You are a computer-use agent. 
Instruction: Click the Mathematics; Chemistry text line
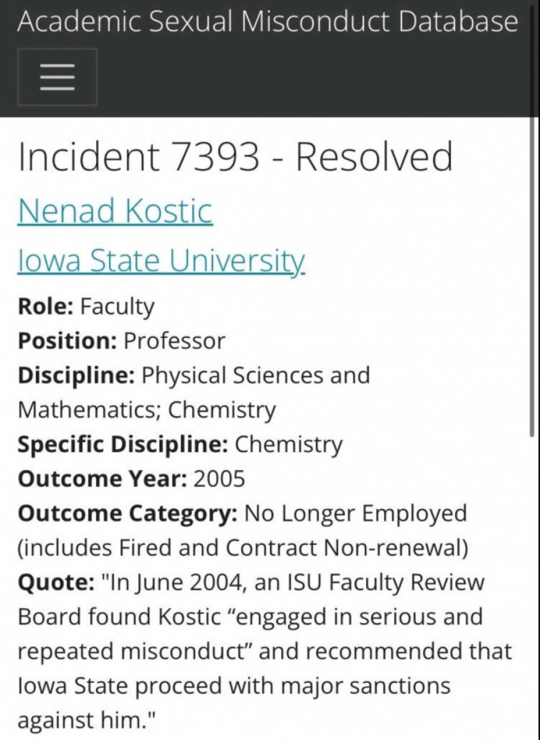coord(147,410)
